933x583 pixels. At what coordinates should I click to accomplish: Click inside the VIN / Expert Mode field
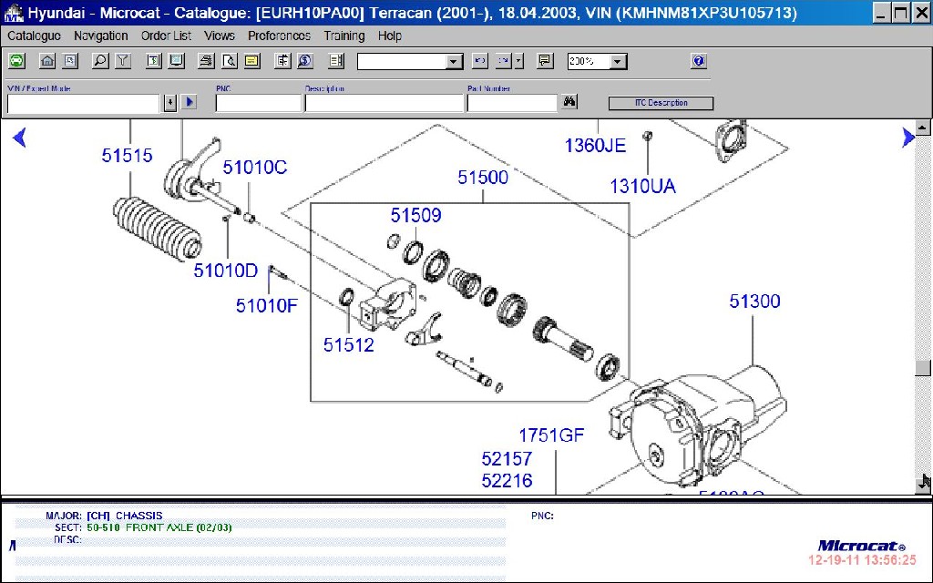pos(83,104)
